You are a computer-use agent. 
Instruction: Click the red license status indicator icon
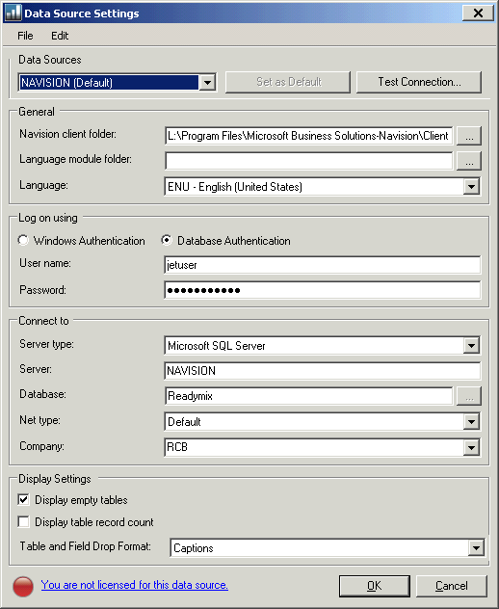[x=23, y=586]
